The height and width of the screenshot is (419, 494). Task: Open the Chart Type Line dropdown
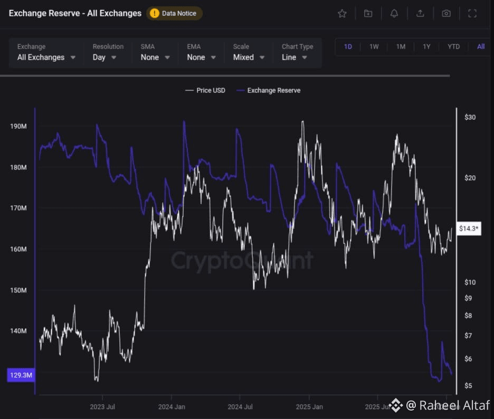297,53
